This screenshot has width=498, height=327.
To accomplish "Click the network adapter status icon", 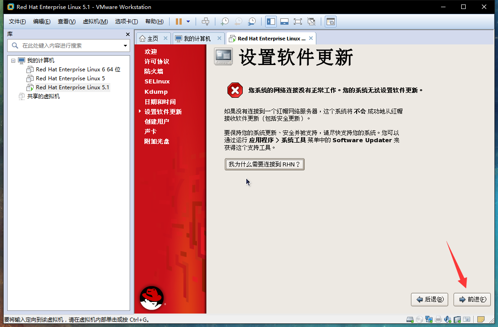I will 429,319.
